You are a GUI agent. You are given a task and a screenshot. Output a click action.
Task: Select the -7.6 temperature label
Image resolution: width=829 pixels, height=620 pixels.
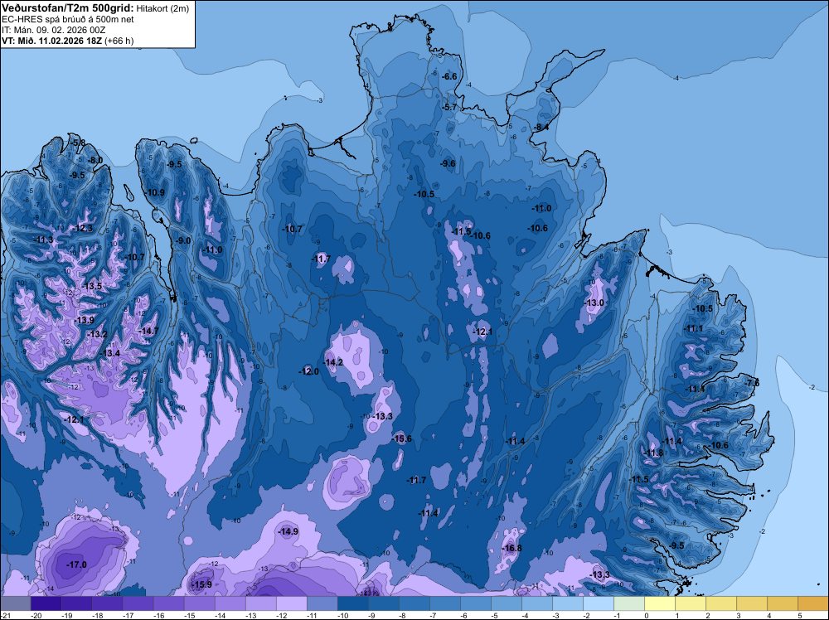[x=751, y=383]
